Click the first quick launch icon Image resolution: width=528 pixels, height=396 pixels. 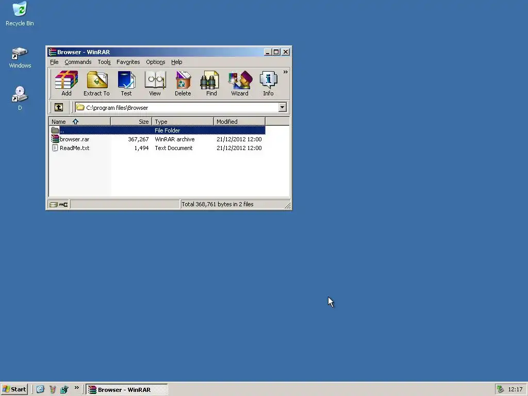pyautogui.click(x=40, y=389)
